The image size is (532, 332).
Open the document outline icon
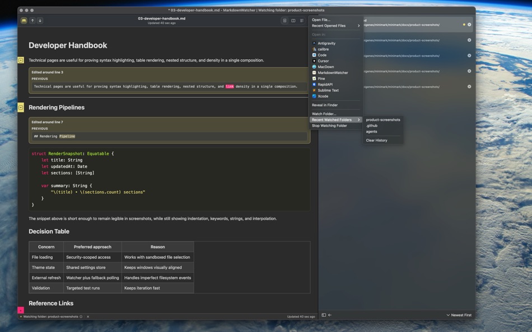(301, 20)
